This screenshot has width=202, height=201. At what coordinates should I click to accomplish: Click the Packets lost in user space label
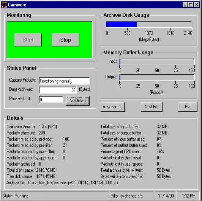122,164
